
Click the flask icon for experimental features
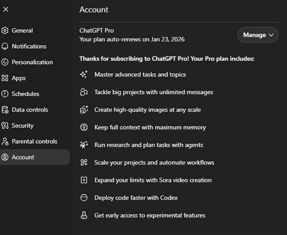coord(84,215)
